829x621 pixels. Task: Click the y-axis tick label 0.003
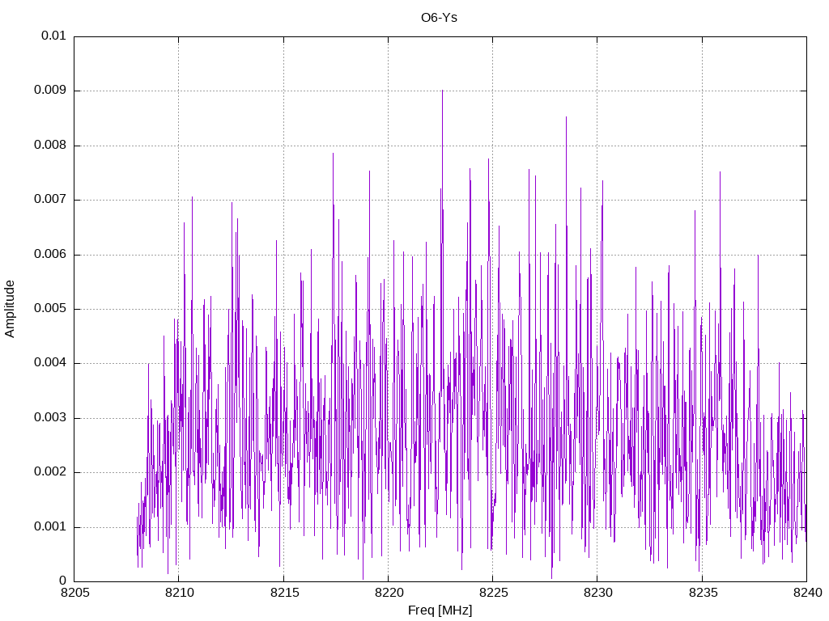[x=50, y=418]
